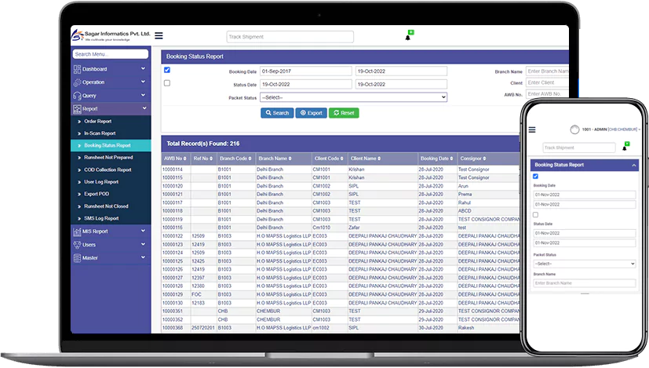Click the Track Shipment field on the laptop
The width and height of the screenshot is (649, 368).
point(290,37)
